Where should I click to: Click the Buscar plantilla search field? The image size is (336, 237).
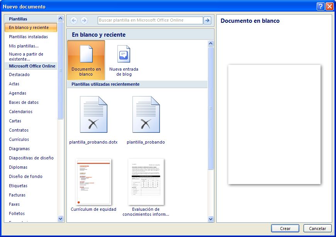(150, 20)
